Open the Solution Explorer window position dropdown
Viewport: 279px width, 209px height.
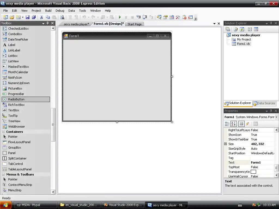266,23
